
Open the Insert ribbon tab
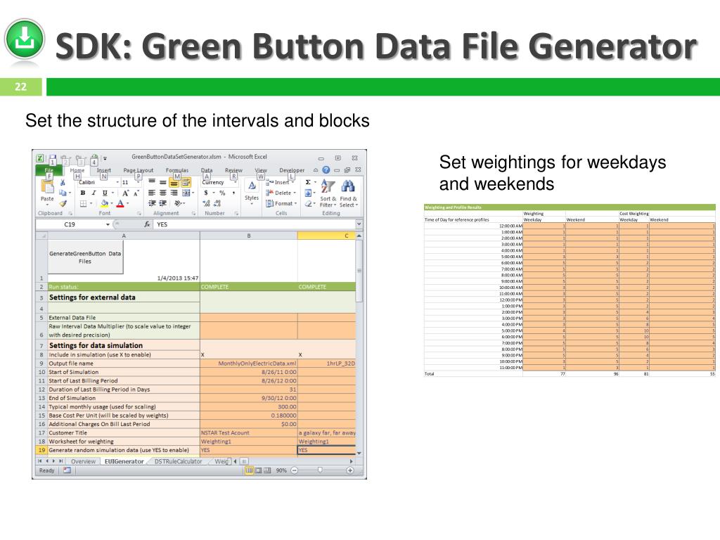click(104, 170)
